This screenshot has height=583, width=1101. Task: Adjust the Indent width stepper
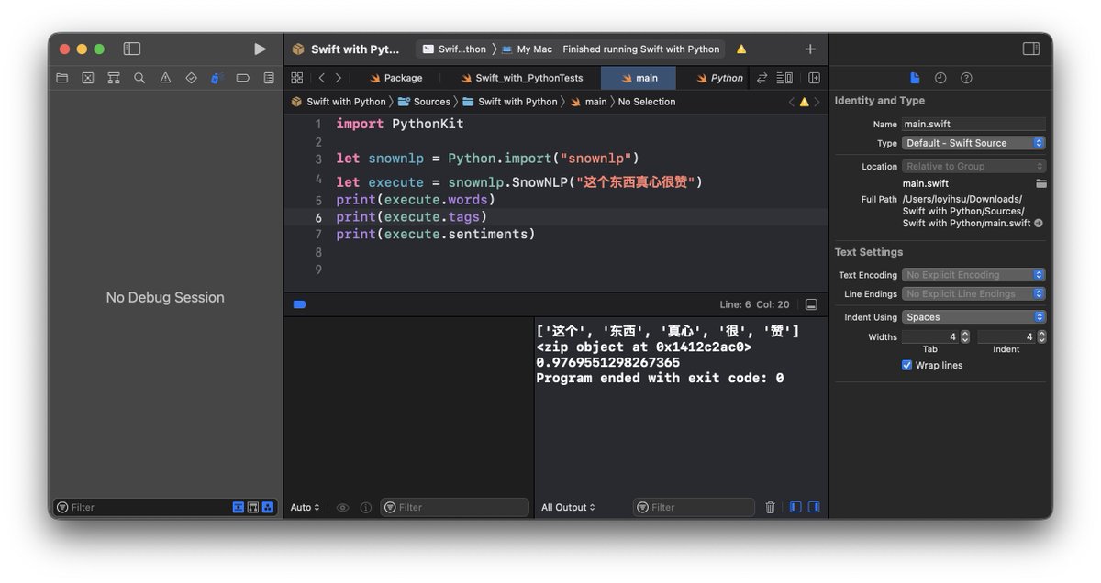tap(1041, 336)
